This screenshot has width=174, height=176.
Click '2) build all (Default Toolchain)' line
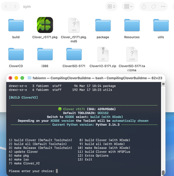tap(38, 144)
